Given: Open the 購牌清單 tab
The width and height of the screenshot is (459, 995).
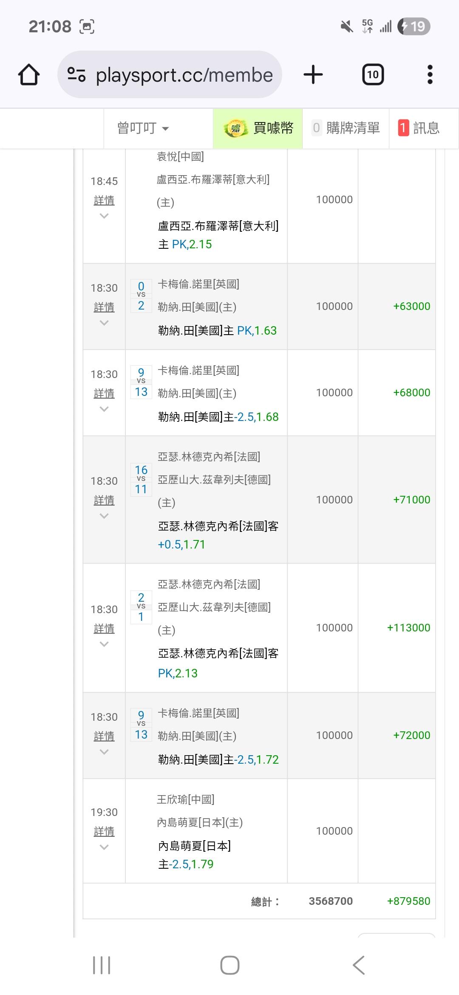Looking at the screenshot, I should pyautogui.click(x=346, y=128).
